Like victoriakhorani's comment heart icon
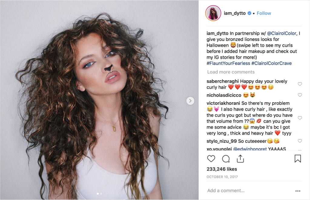Image resolution: width=310 pixels, height=200 pixels. pyautogui.click(x=300, y=118)
